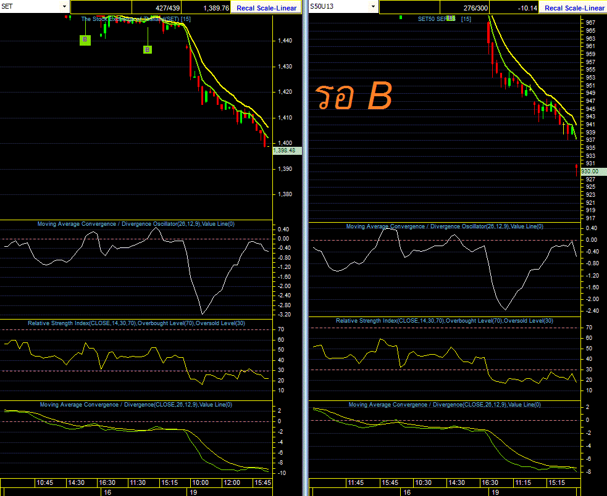Select SET MACD Oscillator(26,12,9) indicator title
Screen dimensions: 607x496
136,224
